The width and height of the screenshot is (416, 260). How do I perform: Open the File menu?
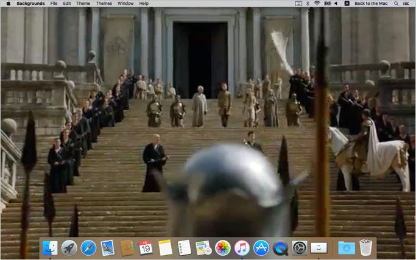point(54,4)
